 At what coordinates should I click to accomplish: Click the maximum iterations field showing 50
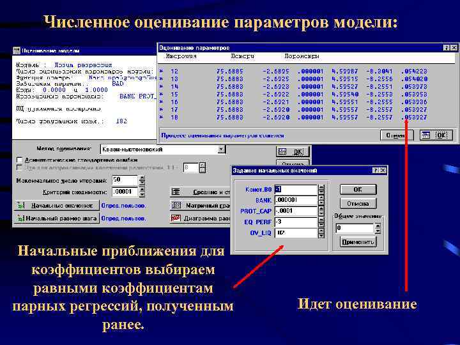(125, 180)
